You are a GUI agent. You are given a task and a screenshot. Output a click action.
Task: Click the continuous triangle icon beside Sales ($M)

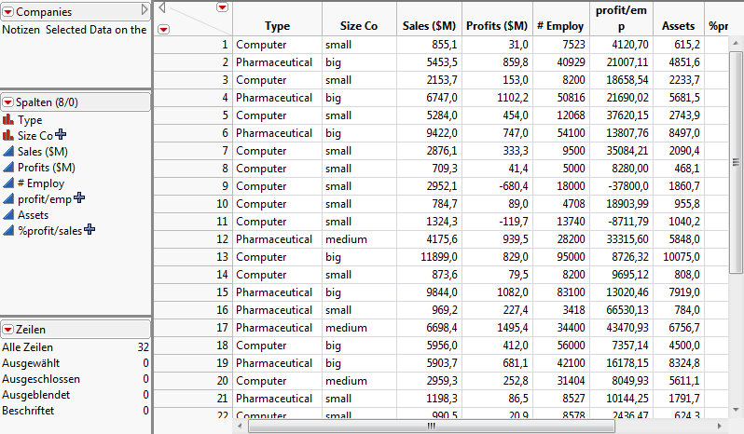click(8, 152)
